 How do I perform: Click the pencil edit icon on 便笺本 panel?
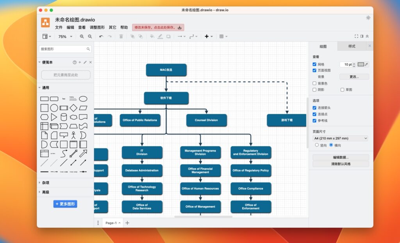(85, 62)
